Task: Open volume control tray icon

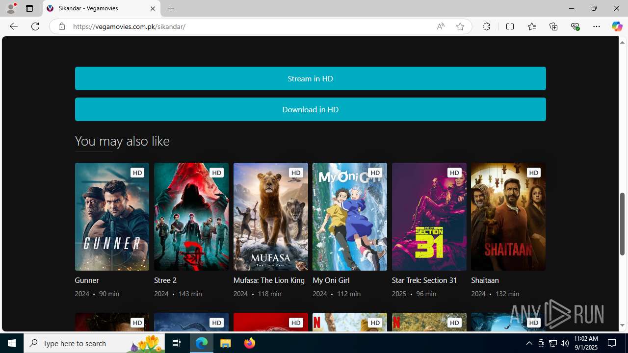Action: (565, 343)
